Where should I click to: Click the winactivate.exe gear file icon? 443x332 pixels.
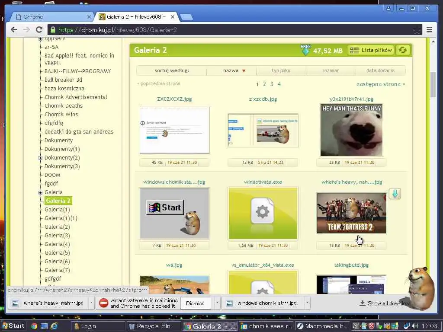click(x=263, y=213)
